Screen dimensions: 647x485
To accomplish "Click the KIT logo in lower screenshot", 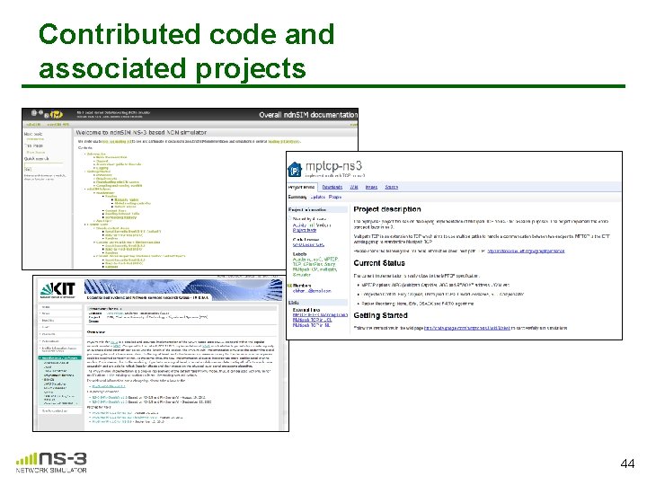I will coord(58,290).
